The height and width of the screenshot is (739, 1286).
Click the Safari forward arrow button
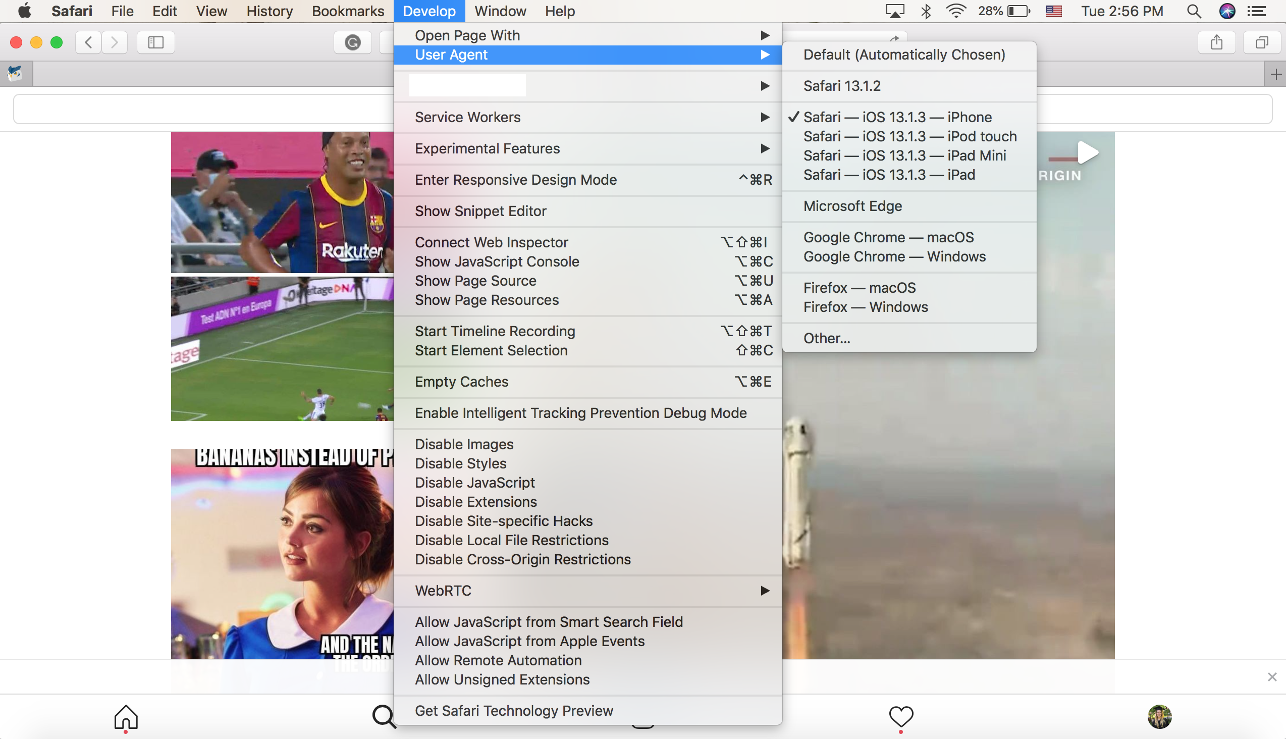[114, 42]
